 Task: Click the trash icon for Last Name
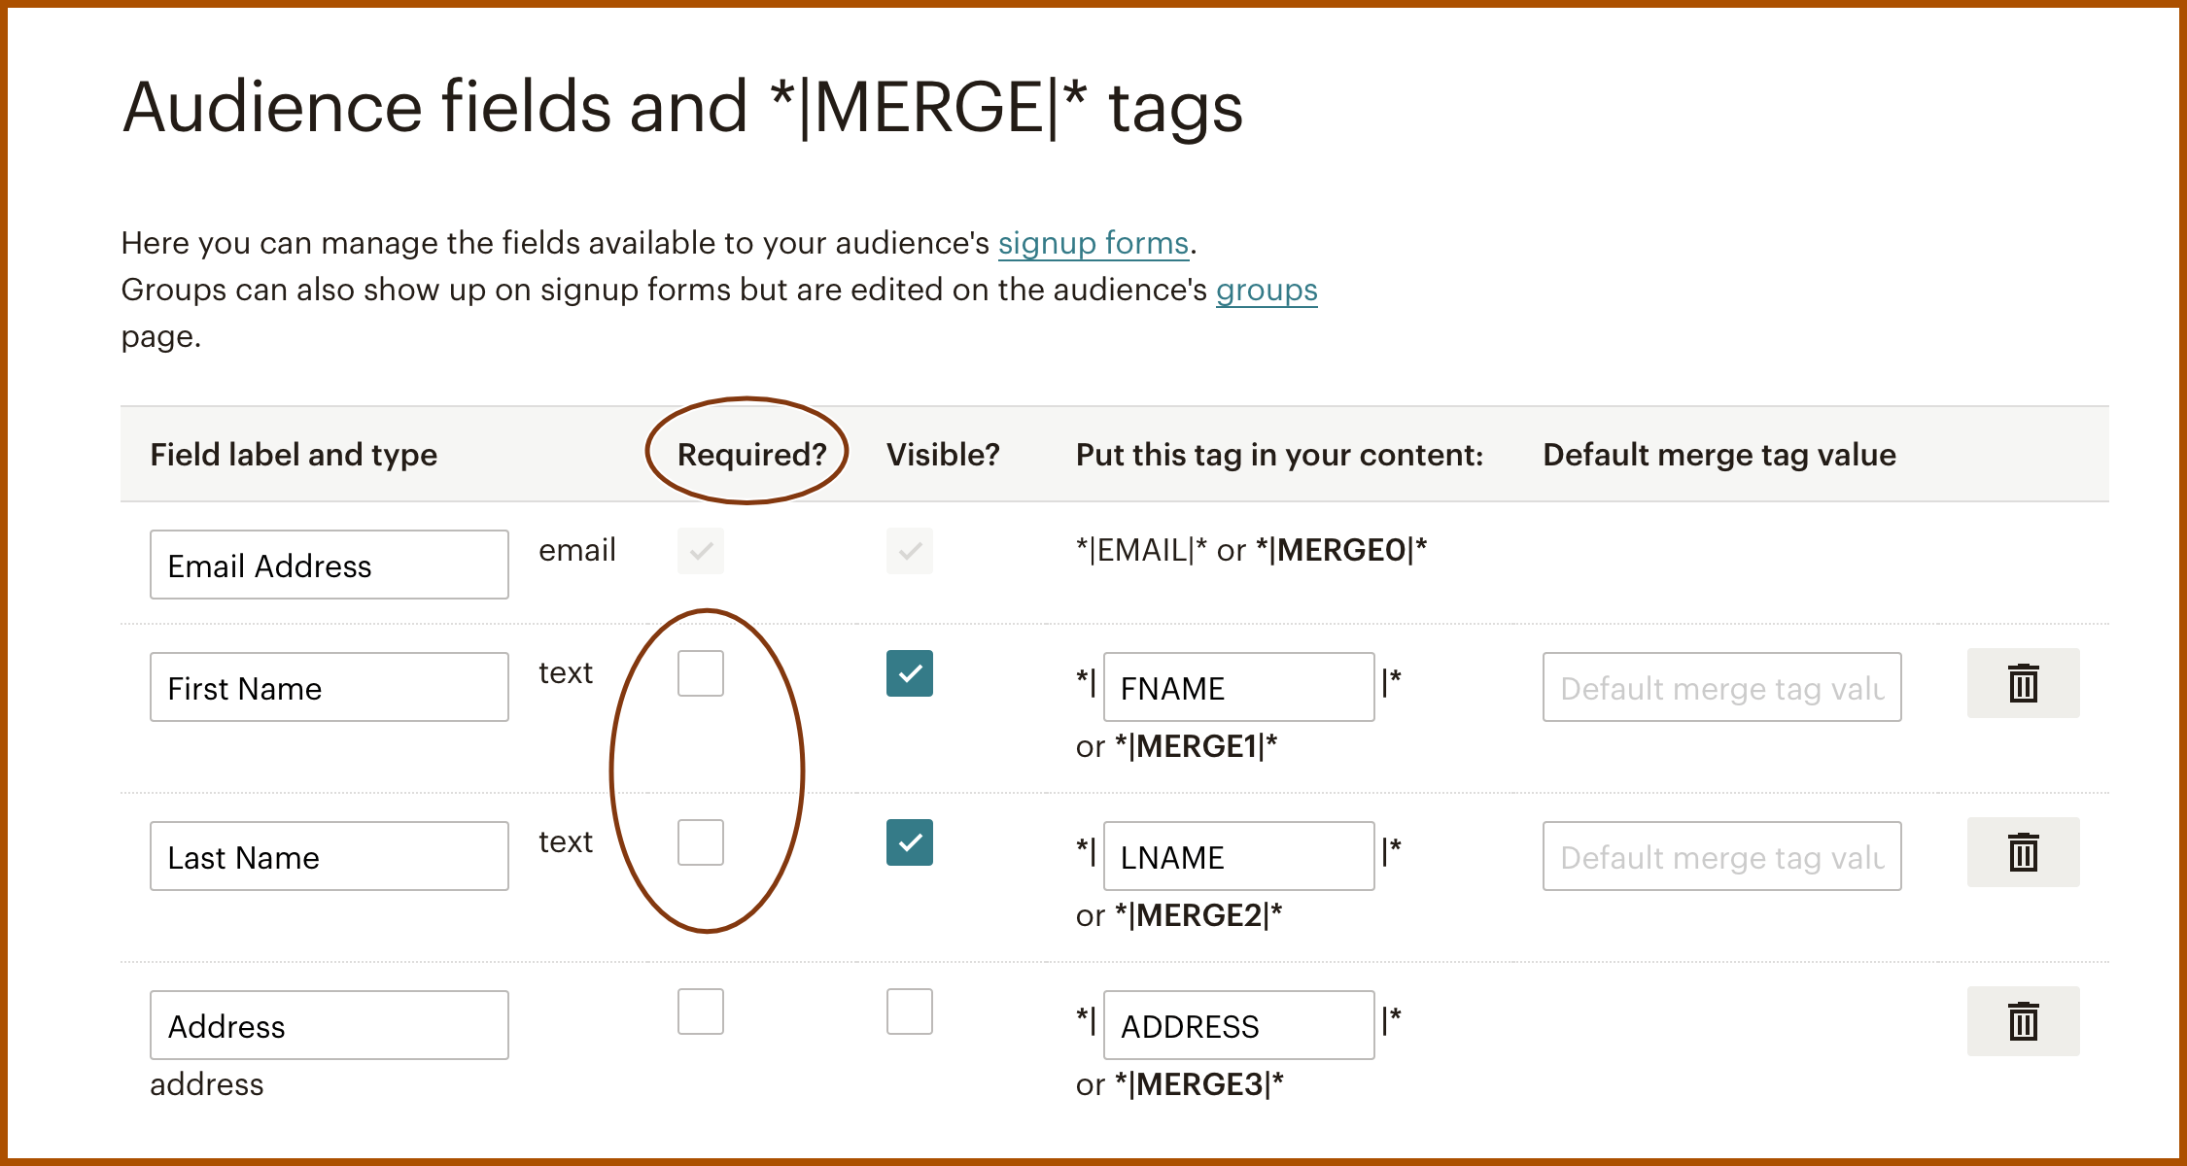coord(2023,852)
